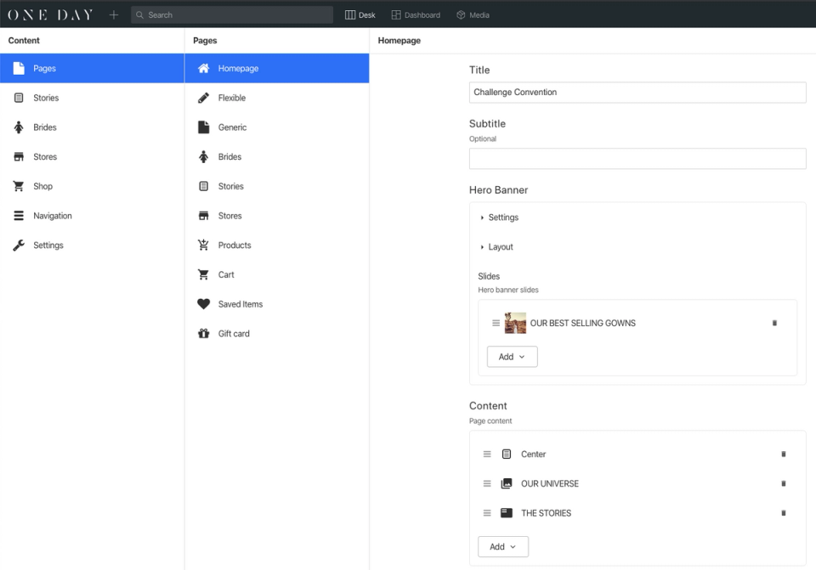Image resolution: width=816 pixels, height=570 pixels.
Task: Click the Navigation hamburger icon
Action: [x=19, y=216]
